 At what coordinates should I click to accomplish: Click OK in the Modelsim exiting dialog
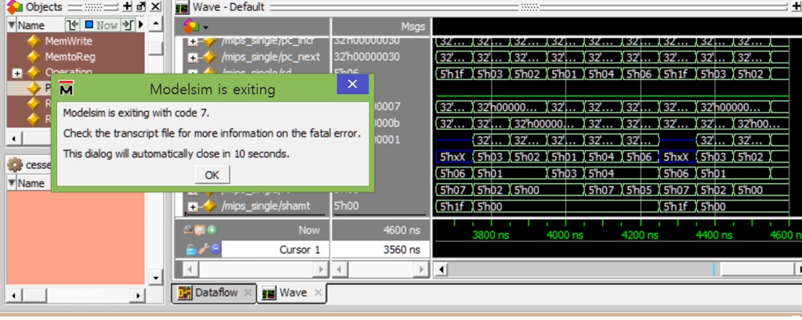click(211, 174)
